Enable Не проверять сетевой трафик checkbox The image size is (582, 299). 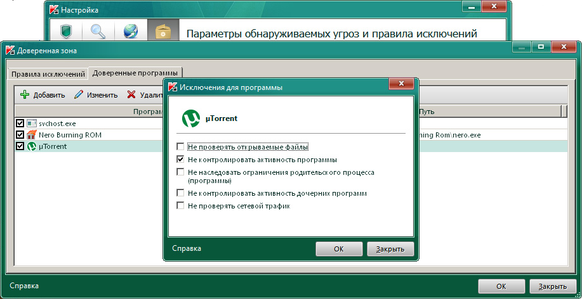[181, 206]
